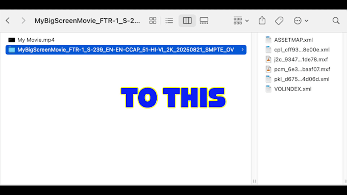Select pcm_6e3...baaf07.mxf
347x195 pixels.
click(x=302, y=69)
